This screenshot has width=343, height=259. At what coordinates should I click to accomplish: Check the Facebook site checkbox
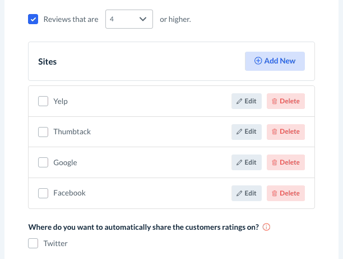click(x=43, y=193)
